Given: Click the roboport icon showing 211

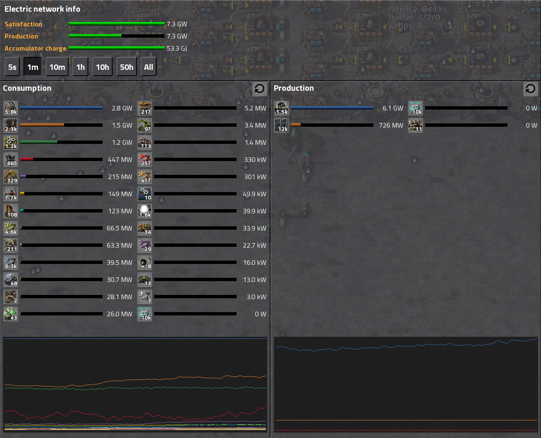Looking at the screenshot, I should click(x=10, y=245).
